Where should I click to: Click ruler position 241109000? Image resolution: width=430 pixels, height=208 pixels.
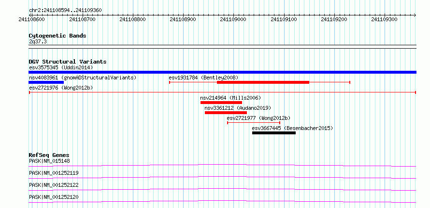point(233,19)
